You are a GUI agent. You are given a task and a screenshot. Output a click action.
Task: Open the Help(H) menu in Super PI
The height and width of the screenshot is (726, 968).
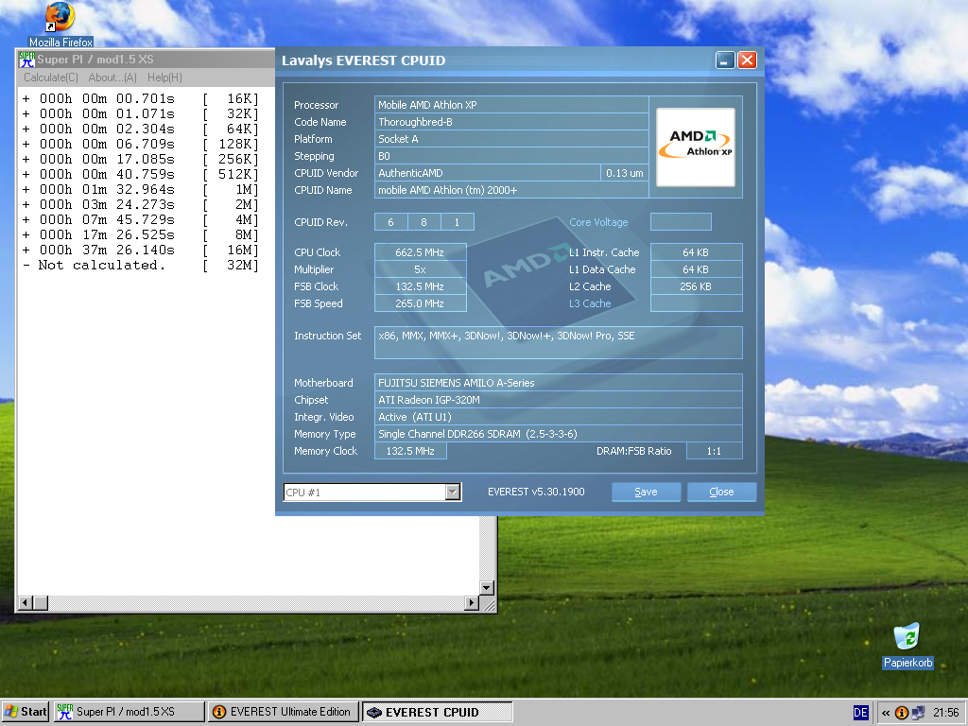[x=164, y=78]
